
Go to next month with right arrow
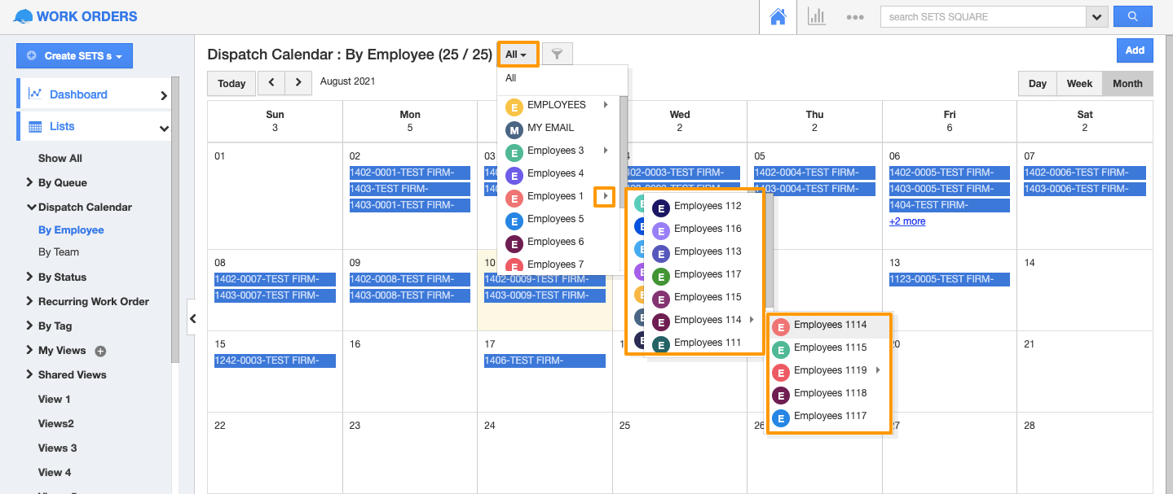coord(298,82)
